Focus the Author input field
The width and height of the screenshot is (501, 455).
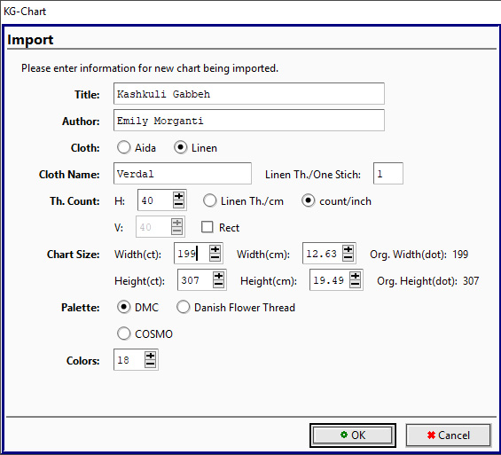point(249,120)
